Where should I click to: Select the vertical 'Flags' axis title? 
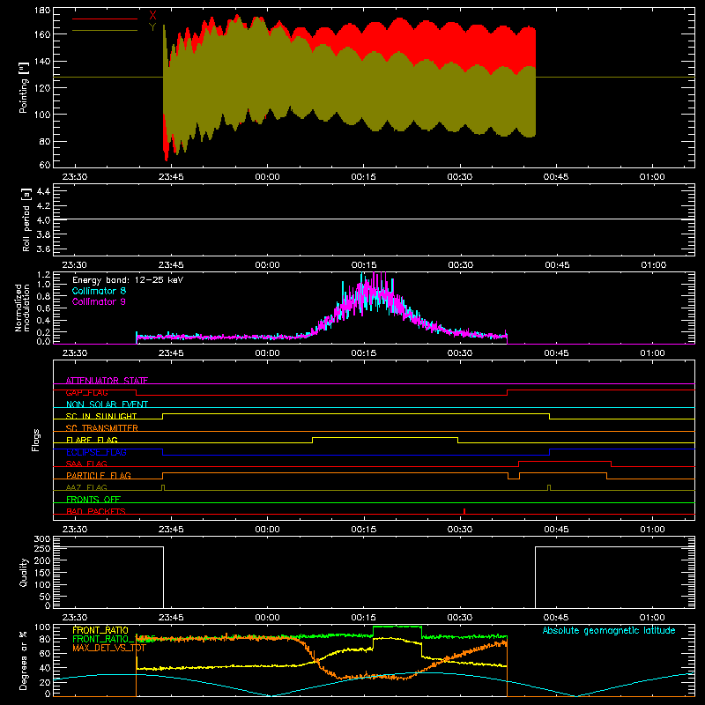35,440
